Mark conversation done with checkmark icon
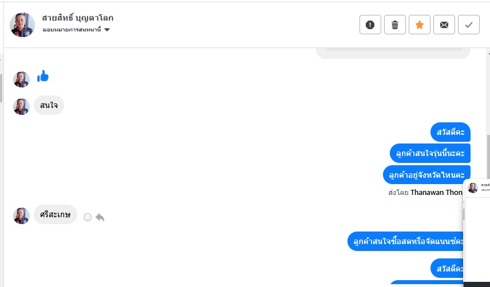The image size is (490, 287). pos(469,25)
